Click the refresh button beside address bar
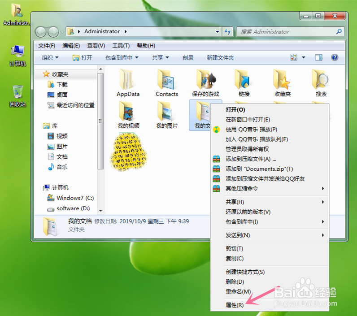357x316 pixels. click(227, 32)
